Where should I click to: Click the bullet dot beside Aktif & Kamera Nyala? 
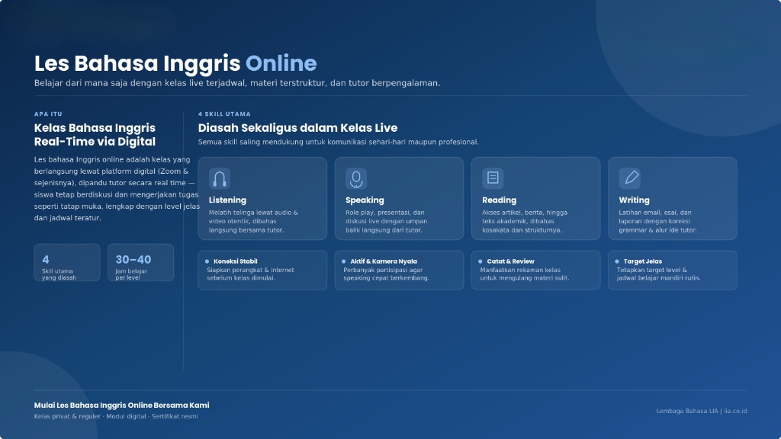[x=344, y=261]
